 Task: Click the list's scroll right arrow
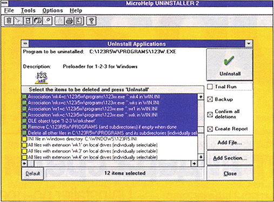coord(194,163)
